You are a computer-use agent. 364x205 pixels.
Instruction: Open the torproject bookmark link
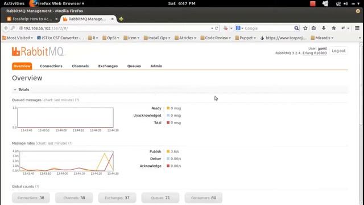pos(283,38)
